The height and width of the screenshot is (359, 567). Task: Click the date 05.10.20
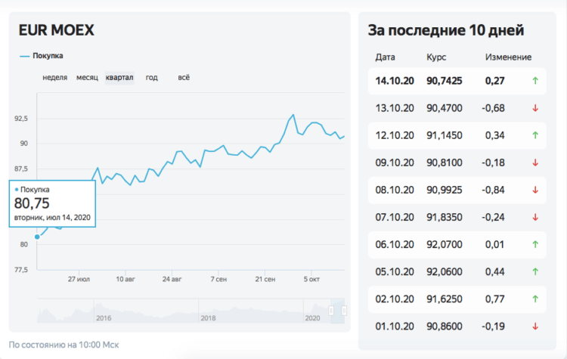(395, 272)
